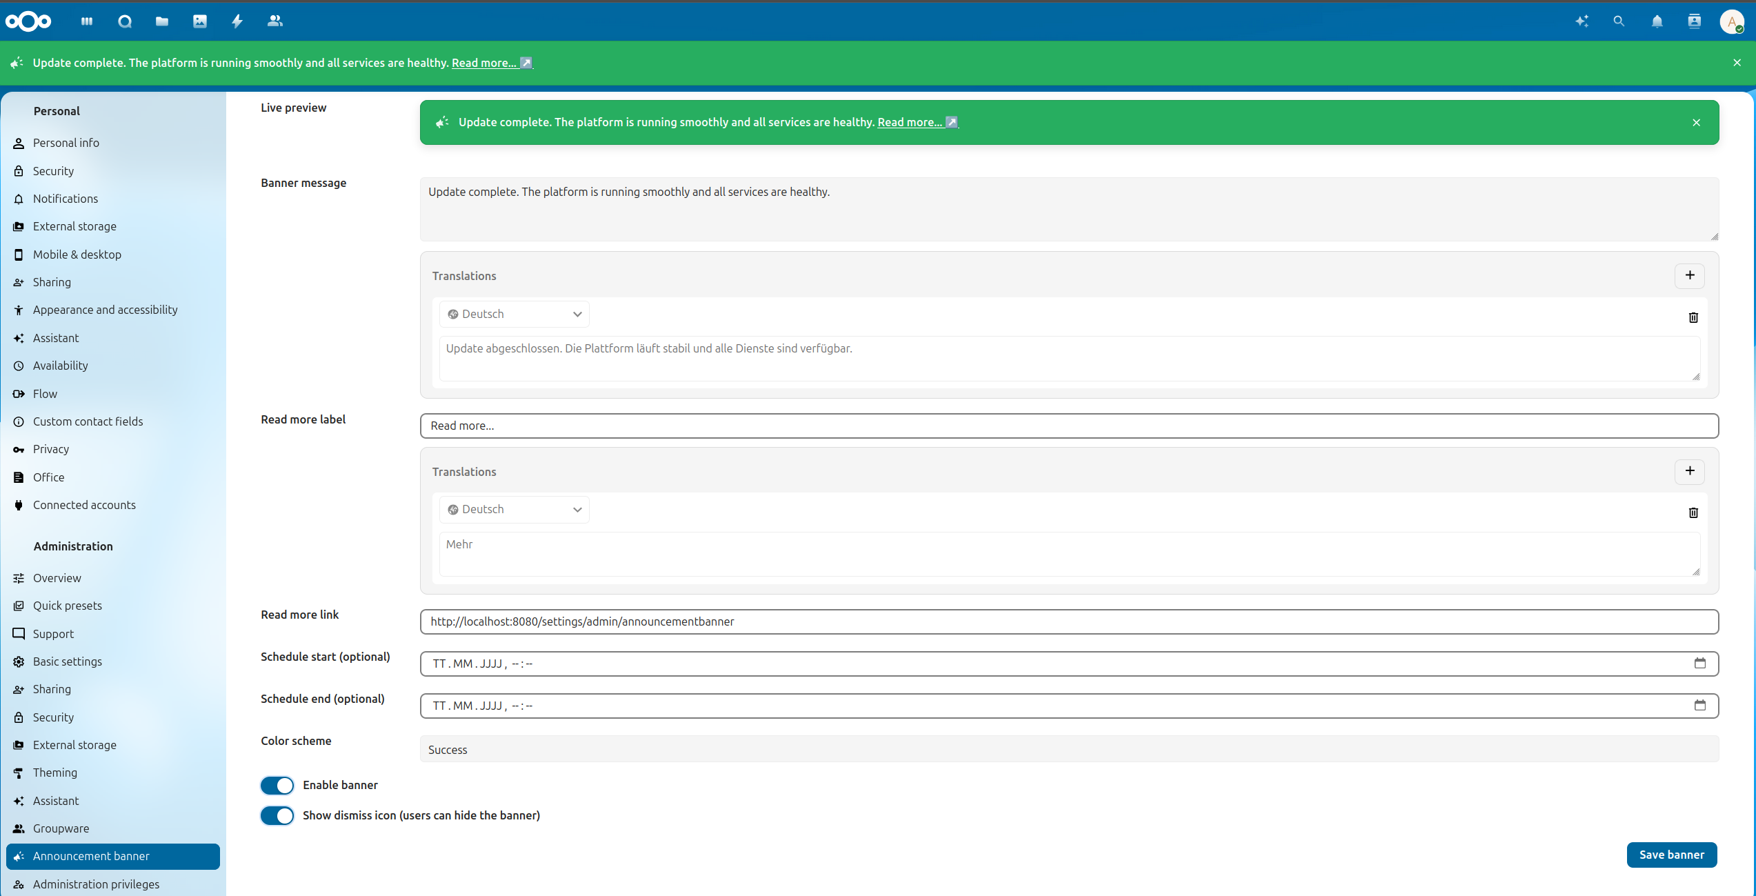Follow the Read more link in the preview
Image resolution: width=1756 pixels, height=896 pixels.
[909, 122]
